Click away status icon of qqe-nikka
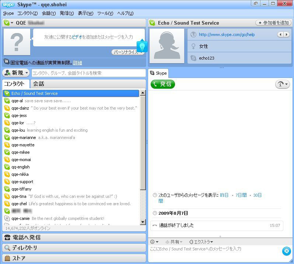294x264 pixels. click(7, 174)
